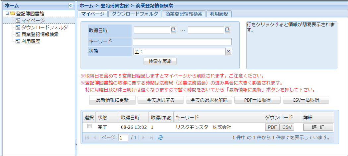Viewport: 348px width, 156px height.
Task: Click the 最新情報に更新 button
Action: [x=112, y=100]
